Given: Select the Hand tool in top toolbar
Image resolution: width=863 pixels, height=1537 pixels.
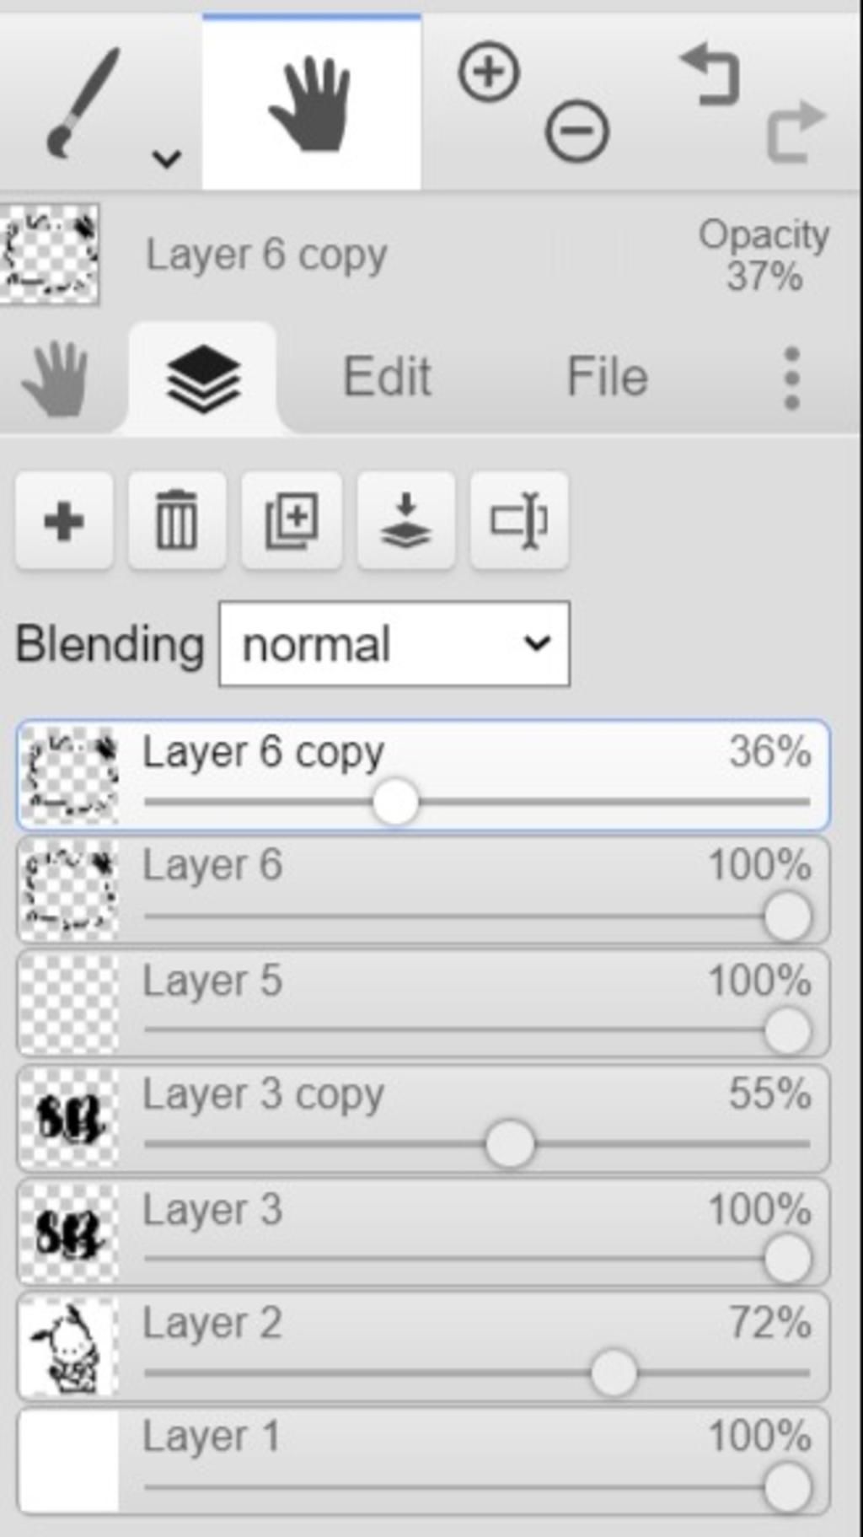Looking at the screenshot, I should pos(311,103).
